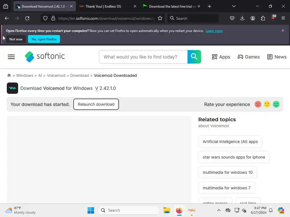This screenshot has height=217, width=290.
Task: Open the weather widget showing 67°F
Action: [x=20, y=210]
